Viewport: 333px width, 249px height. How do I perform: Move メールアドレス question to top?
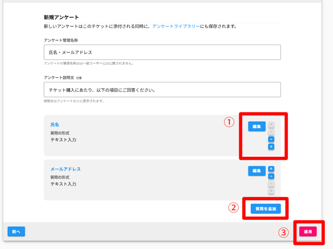[271, 169]
